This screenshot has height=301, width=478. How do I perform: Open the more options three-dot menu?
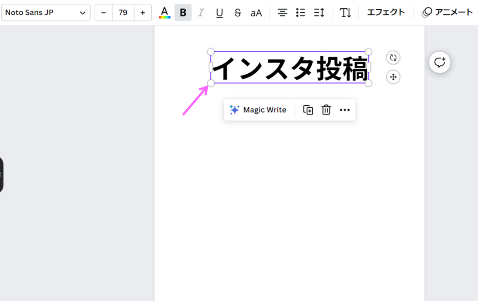[x=344, y=110]
